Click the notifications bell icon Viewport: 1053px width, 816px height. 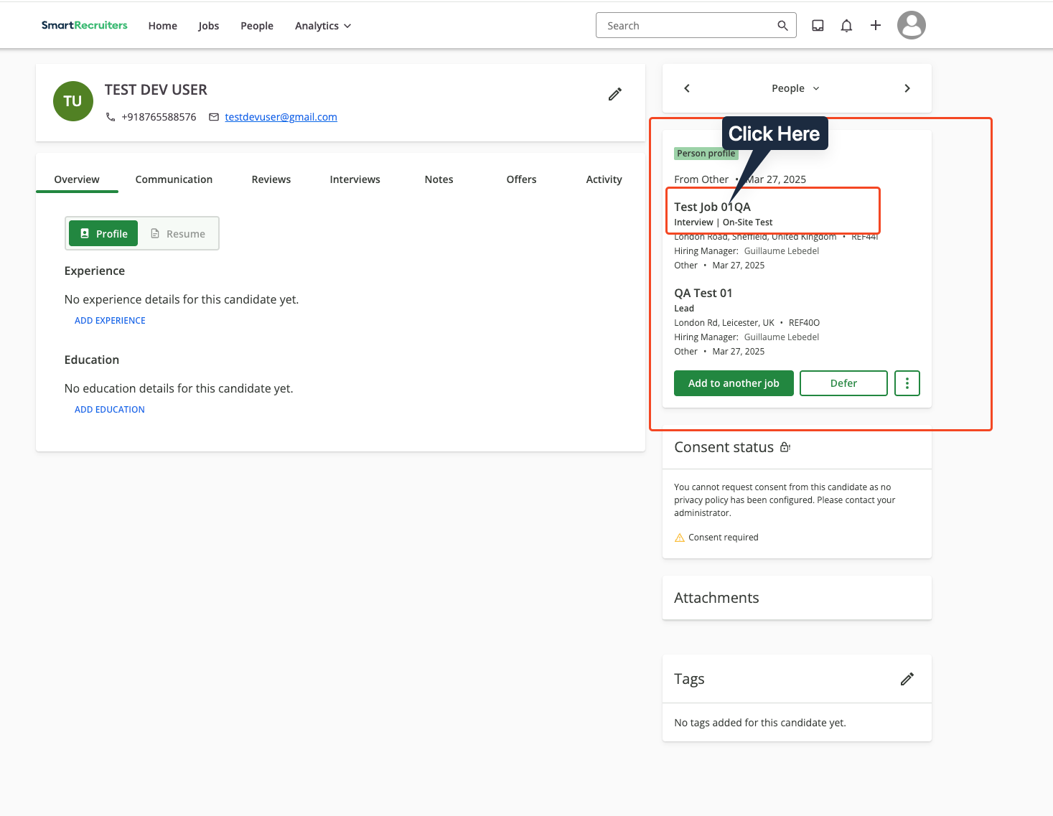click(846, 24)
